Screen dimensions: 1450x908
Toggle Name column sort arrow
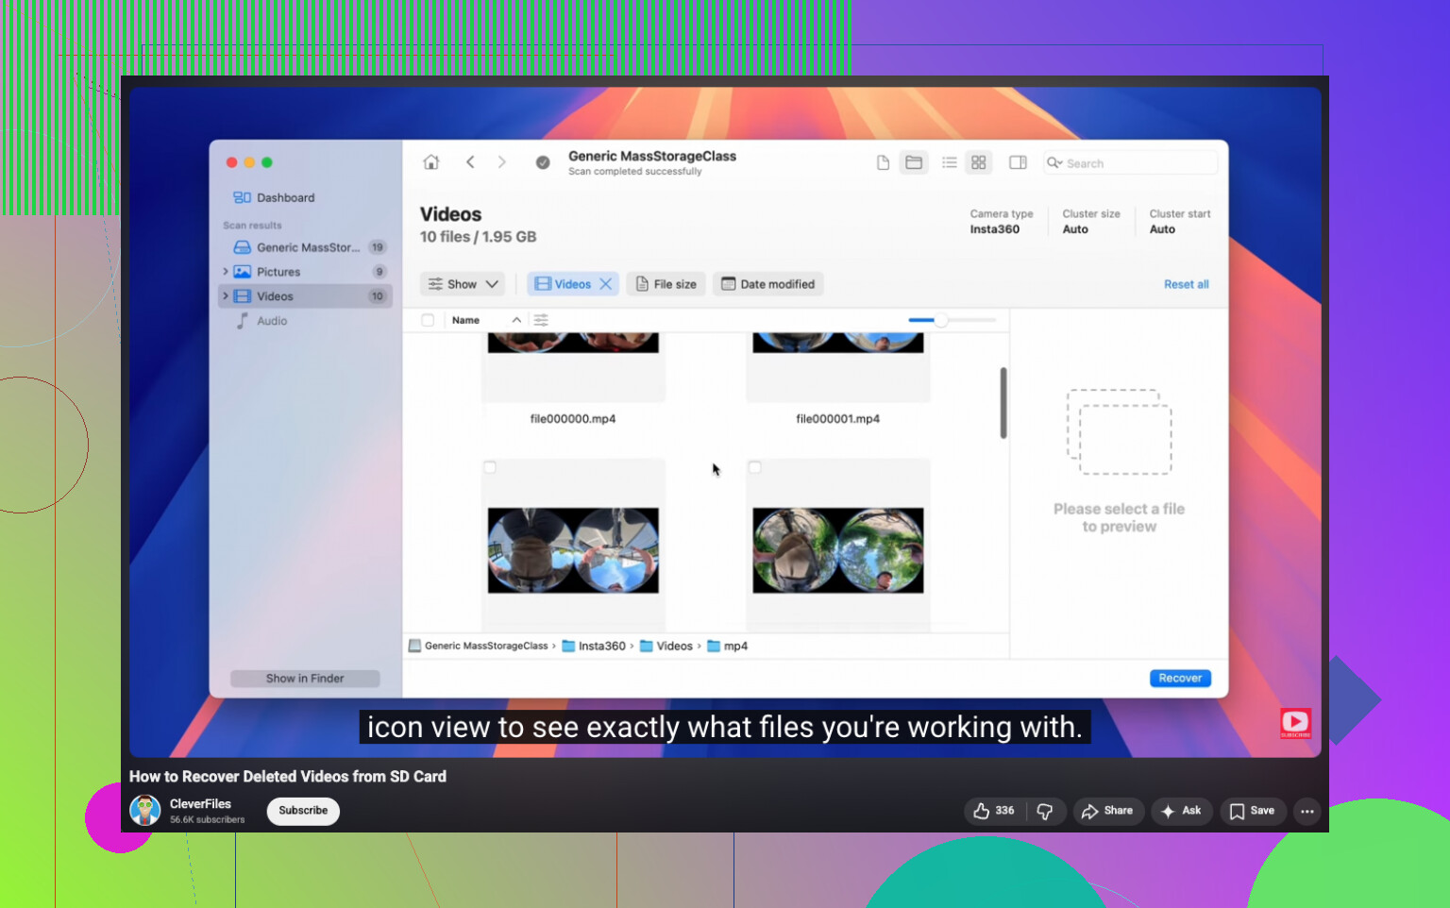tap(516, 320)
